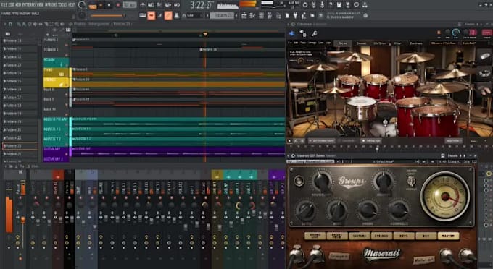Image resolution: width=493 pixels, height=269 pixels.
Task: Click the KEYS button in Maserati GRP
Action: [404, 236]
